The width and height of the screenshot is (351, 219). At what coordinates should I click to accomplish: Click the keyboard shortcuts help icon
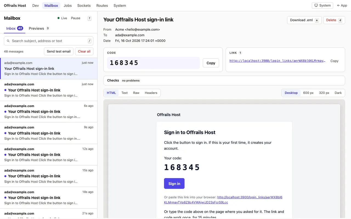tap(89, 18)
